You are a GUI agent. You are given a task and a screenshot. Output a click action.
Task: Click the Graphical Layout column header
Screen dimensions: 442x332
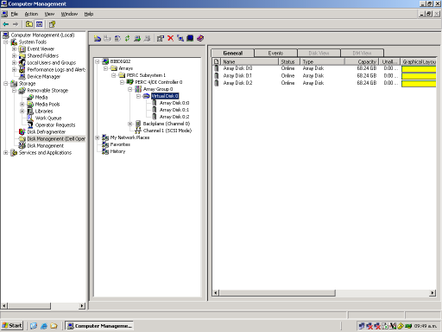pos(419,61)
